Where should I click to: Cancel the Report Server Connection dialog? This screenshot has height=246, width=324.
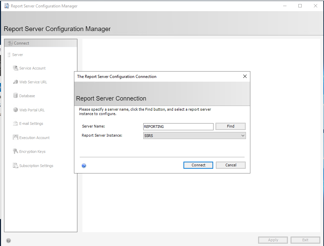pos(231,165)
